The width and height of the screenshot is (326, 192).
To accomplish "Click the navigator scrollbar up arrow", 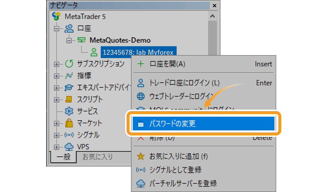I will pyautogui.click(x=212, y=16).
